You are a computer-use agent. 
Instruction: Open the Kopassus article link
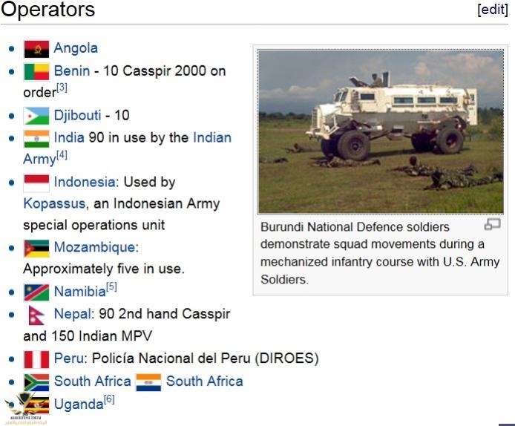click(53, 203)
